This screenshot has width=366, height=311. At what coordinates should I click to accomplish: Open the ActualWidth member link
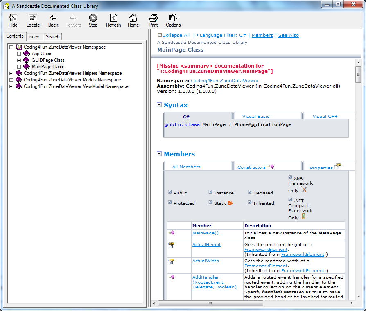pyautogui.click(x=206, y=261)
